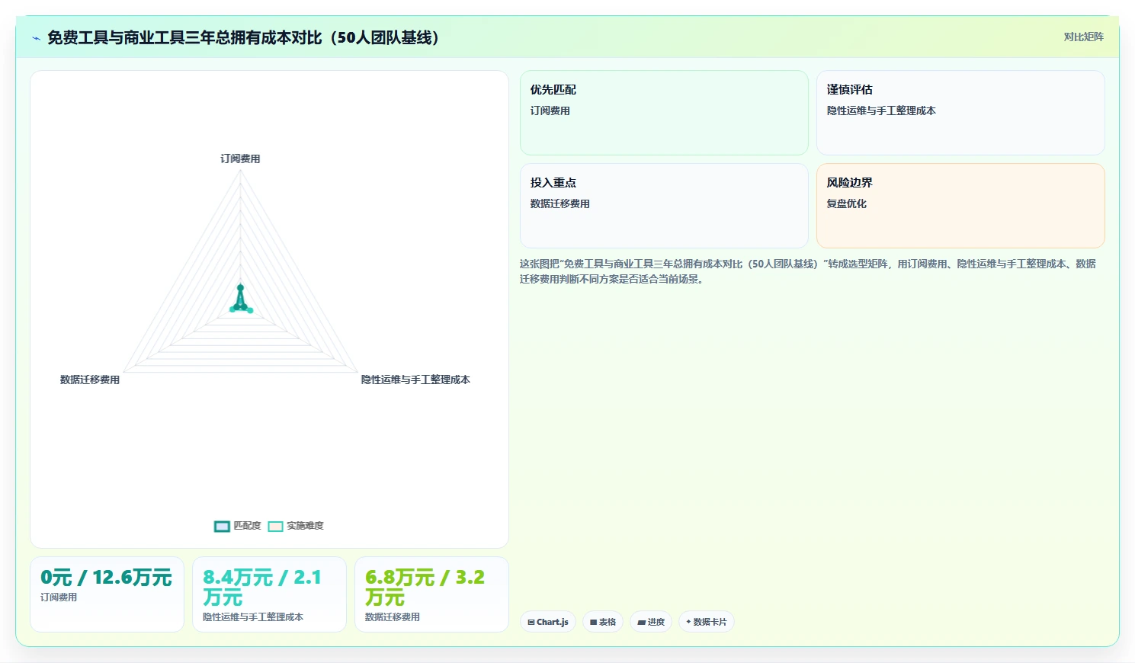Click 数据迁移费用 caption under 6.8万元 / 3.2万元

393,617
